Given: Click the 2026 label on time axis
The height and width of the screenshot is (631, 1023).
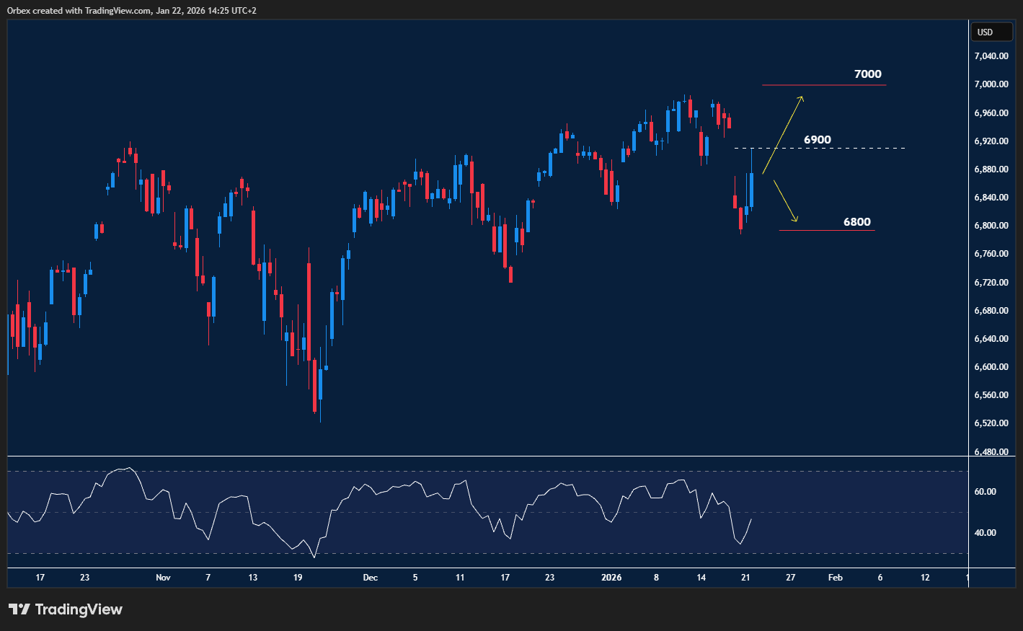Looking at the screenshot, I should click(x=611, y=578).
